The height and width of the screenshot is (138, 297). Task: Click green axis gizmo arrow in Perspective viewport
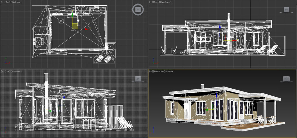pyautogui.click(x=206, y=109)
